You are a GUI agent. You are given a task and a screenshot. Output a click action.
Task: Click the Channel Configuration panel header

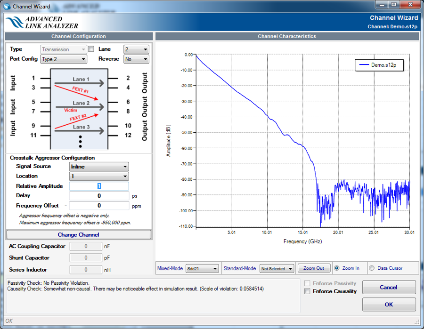pyautogui.click(x=79, y=36)
